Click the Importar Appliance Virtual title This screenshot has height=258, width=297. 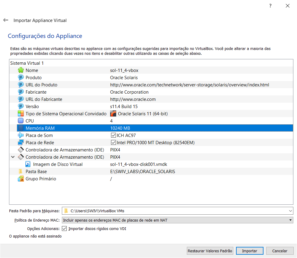click(x=40, y=20)
